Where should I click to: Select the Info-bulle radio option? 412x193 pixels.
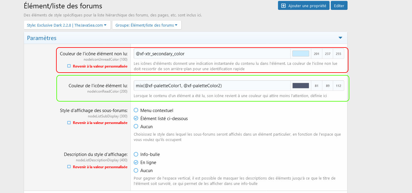point(136,154)
